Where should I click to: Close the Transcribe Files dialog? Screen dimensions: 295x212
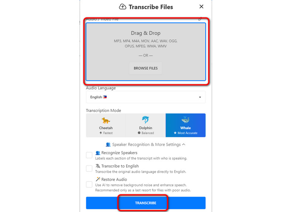pyautogui.click(x=201, y=7)
